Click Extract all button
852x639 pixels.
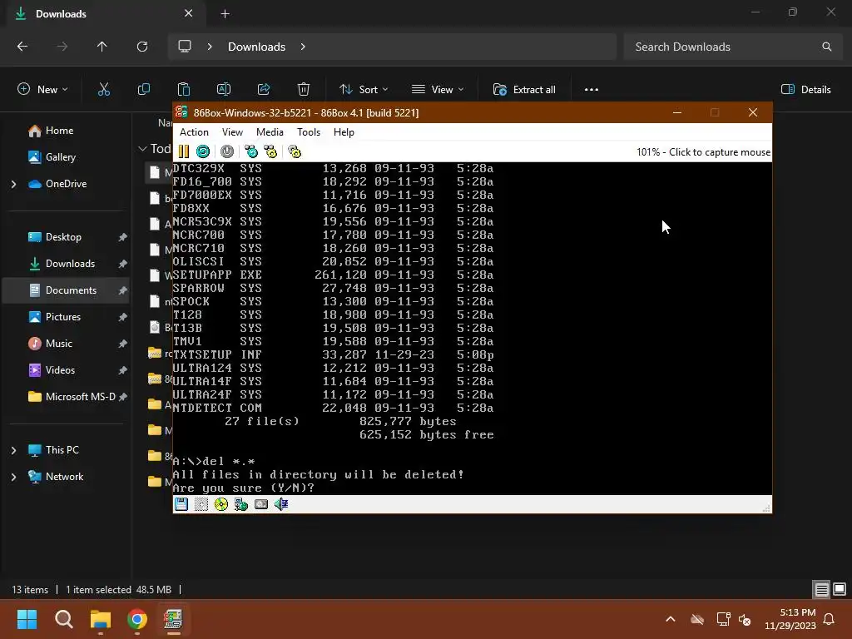[x=524, y=90]
